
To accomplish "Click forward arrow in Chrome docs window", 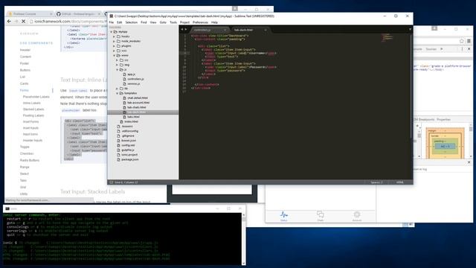I will (x=16, y=22).
